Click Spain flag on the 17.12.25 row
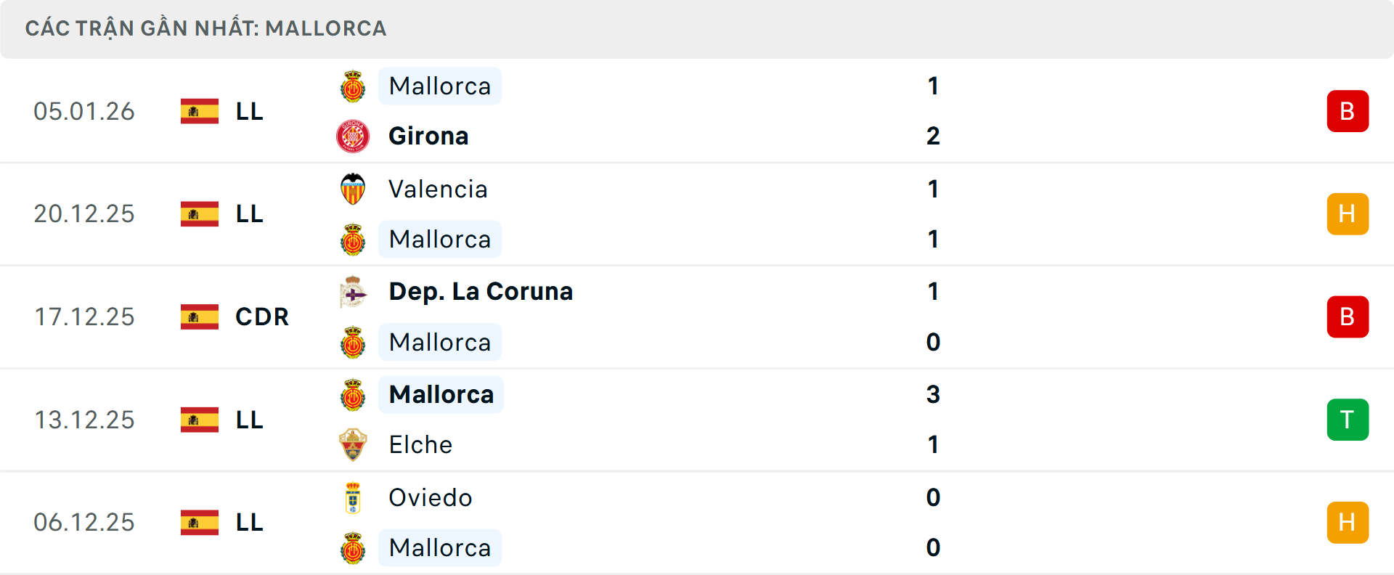This screenshot has width=1394, height=575. pyautogui.click(x=200, y=317)
